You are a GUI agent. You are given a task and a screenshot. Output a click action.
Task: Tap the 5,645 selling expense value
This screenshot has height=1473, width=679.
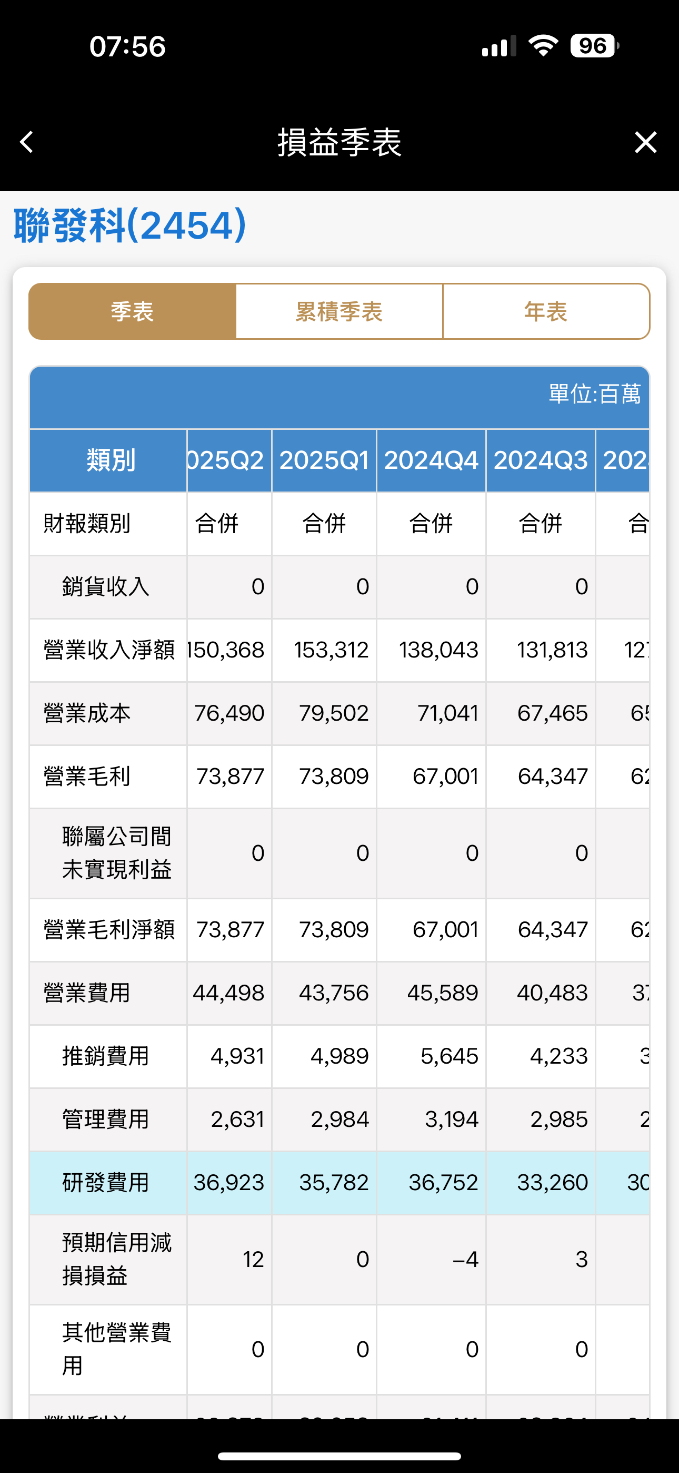click(450, 1056)
